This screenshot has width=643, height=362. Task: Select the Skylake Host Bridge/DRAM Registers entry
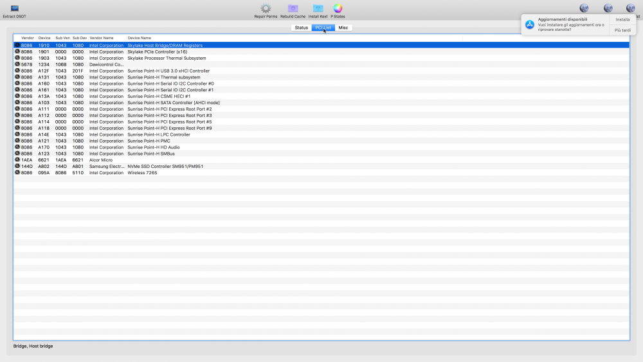[x=165, y=46]
